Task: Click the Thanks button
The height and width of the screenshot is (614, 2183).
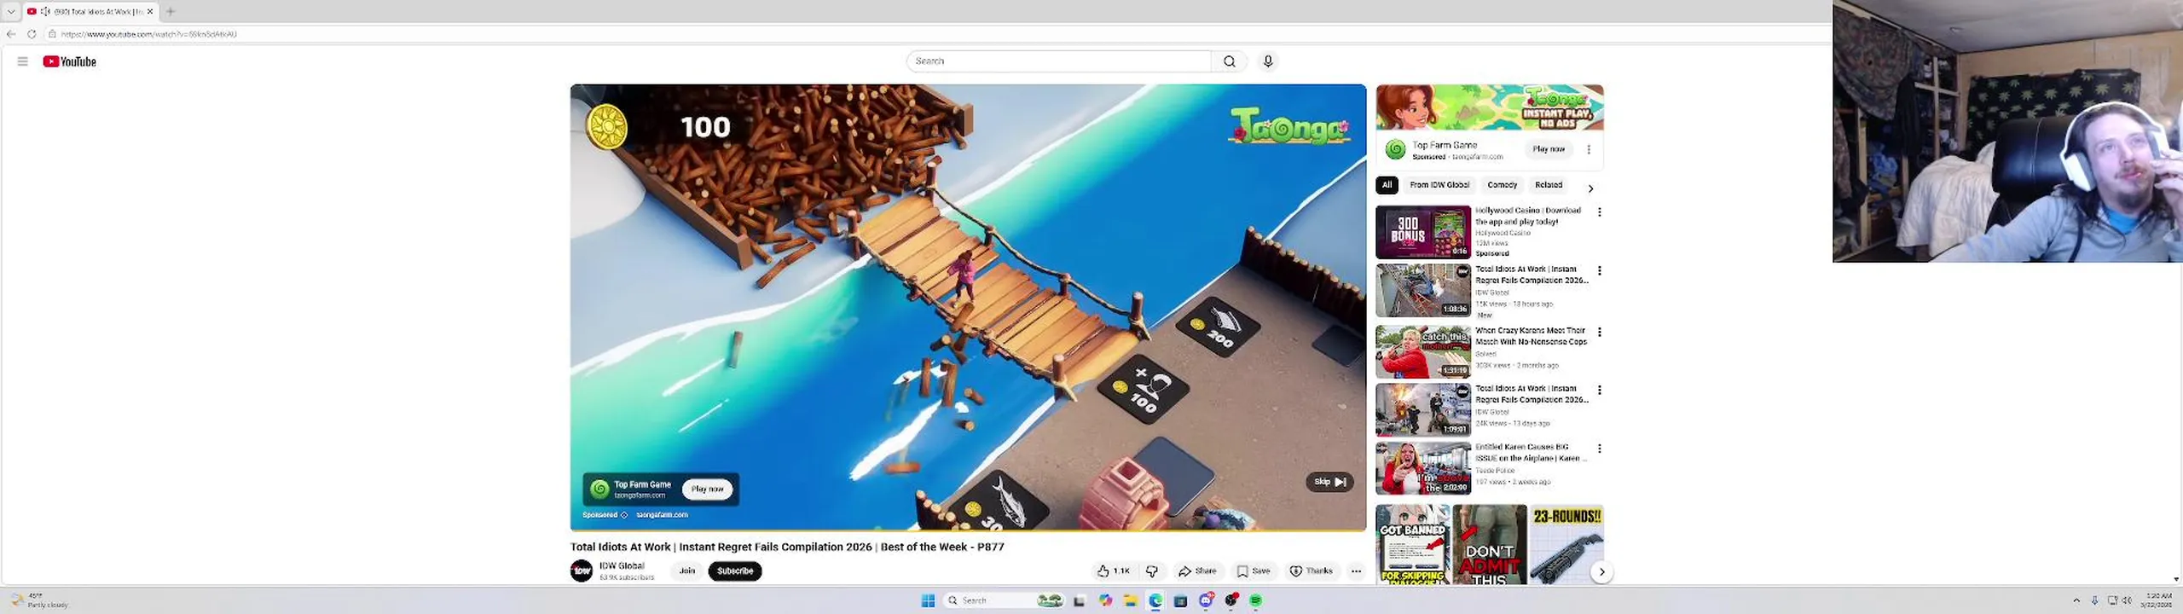Action: pos(1312,571)
